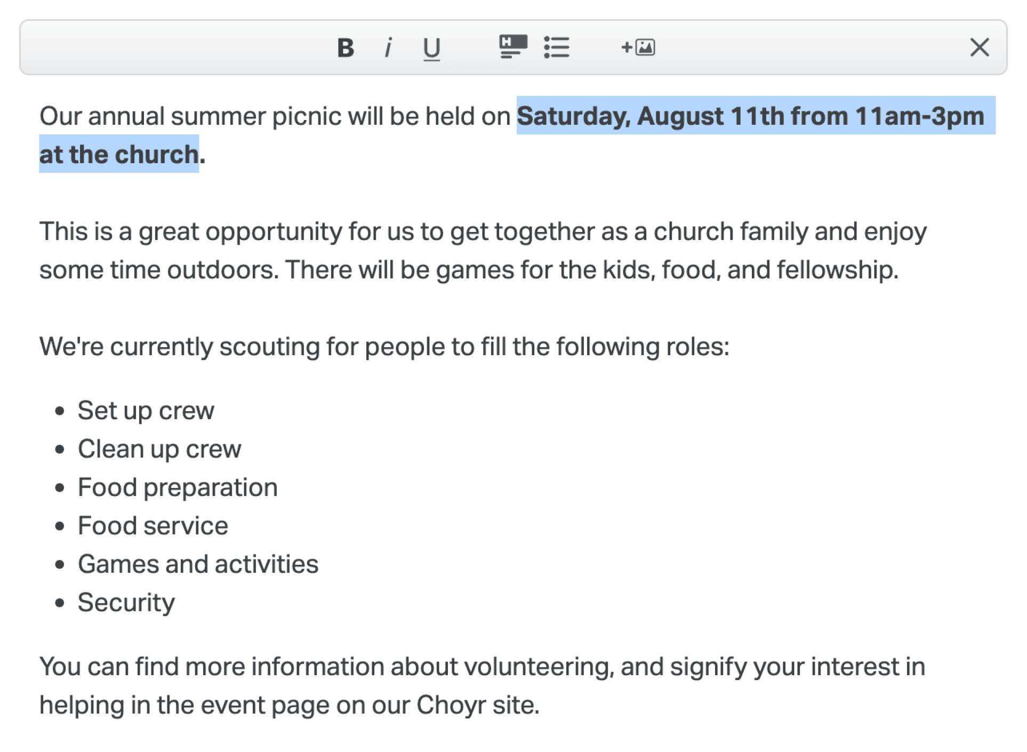Place cursor in 'at the church' text
The width and height of the screenshot is (1027, 752).
coord(119,155)
